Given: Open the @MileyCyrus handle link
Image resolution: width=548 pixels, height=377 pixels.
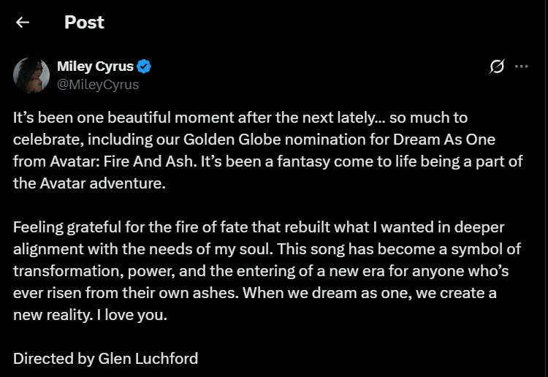Looking at the screenshot, I should point(98,84).
